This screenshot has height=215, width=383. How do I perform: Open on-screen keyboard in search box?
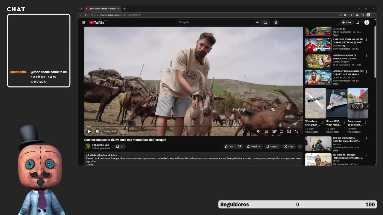[x=257, y=22]
